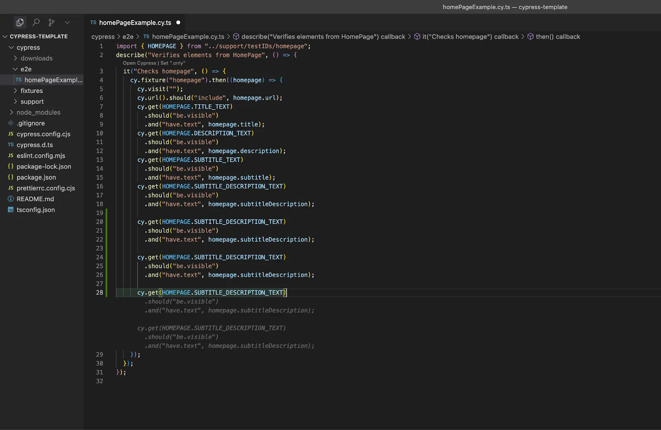Image resolution: width=661 pixels, height=430 pixels.
Task: Place cursor at end of line 28
Action: tap(287, 293)
